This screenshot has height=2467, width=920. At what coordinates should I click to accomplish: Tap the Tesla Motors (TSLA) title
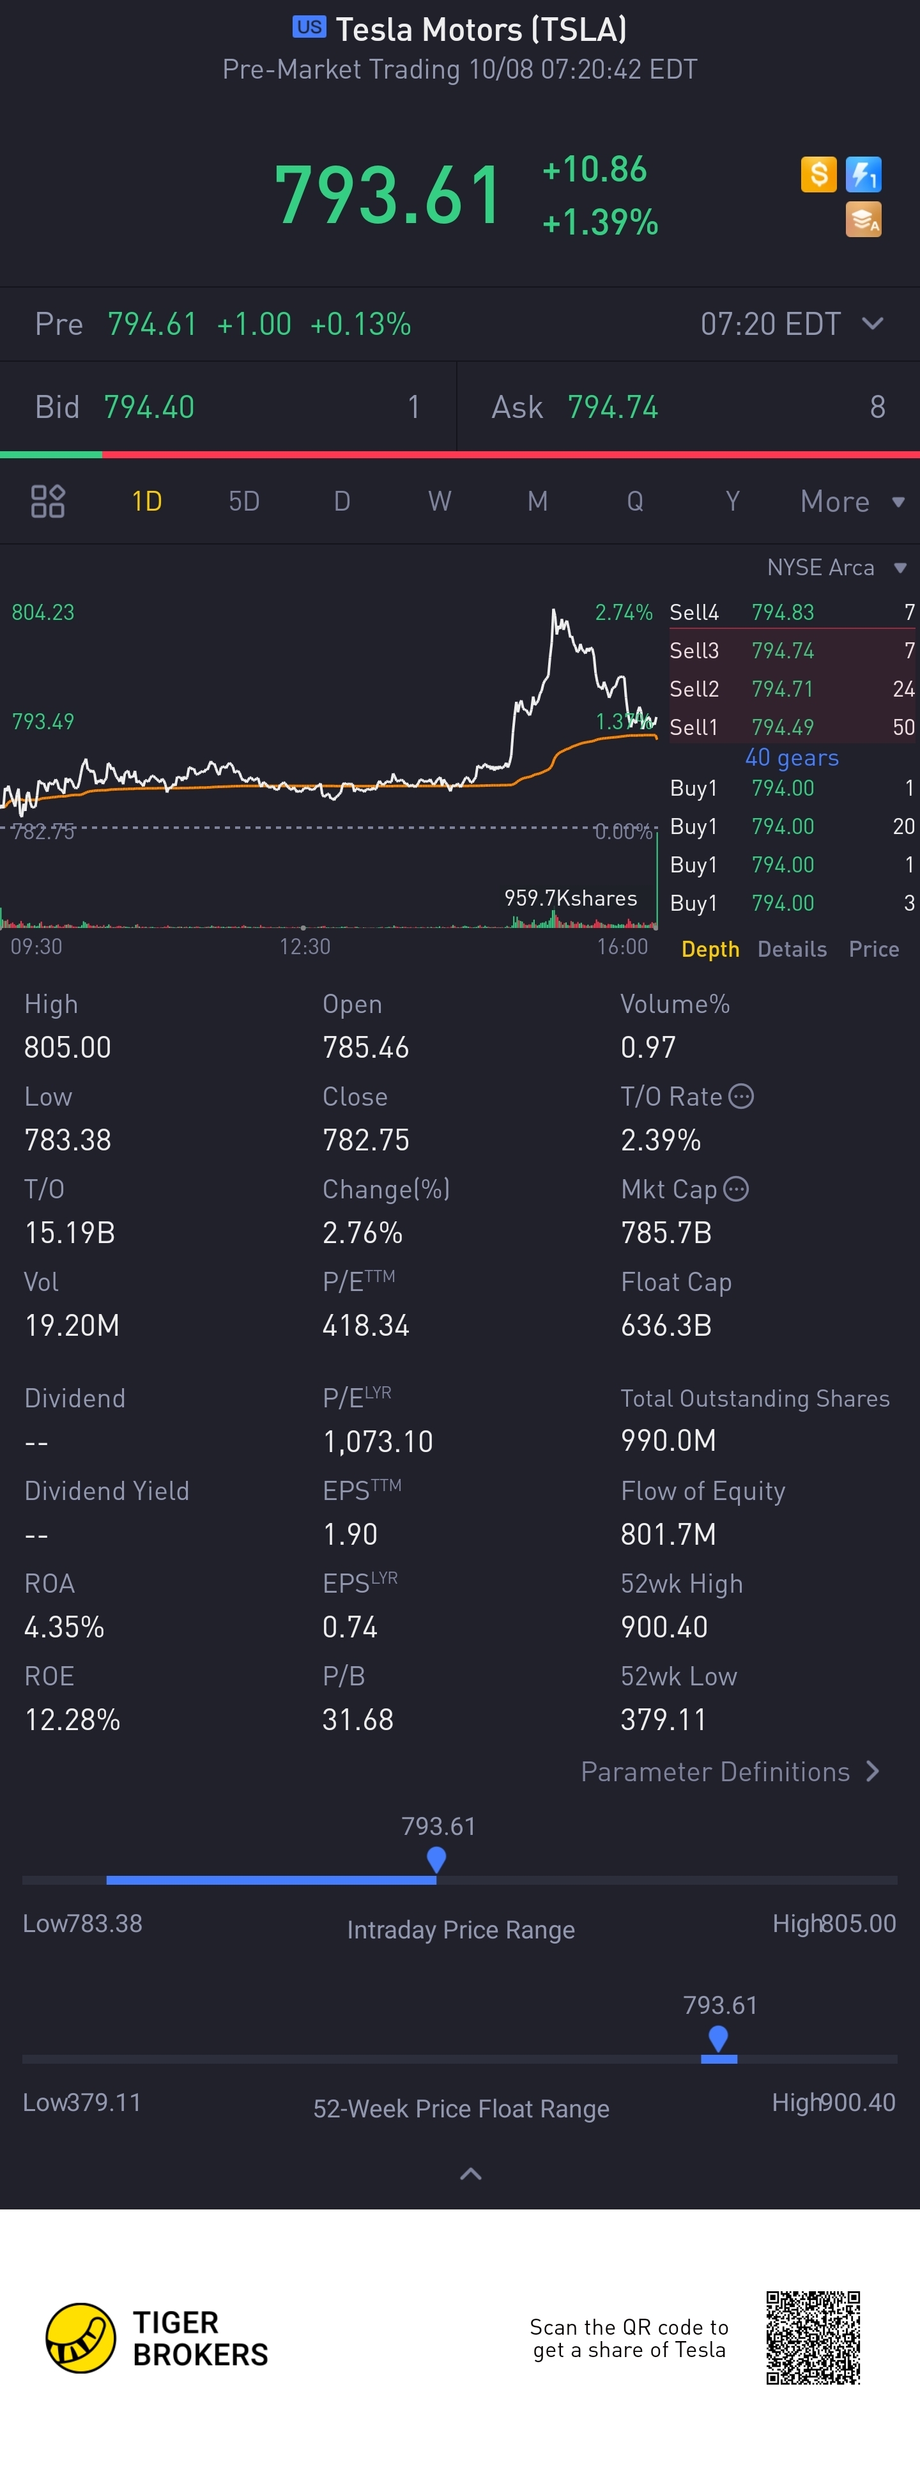click(480, 29)
